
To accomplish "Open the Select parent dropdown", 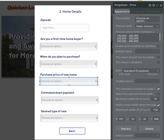I will (147, 136).
